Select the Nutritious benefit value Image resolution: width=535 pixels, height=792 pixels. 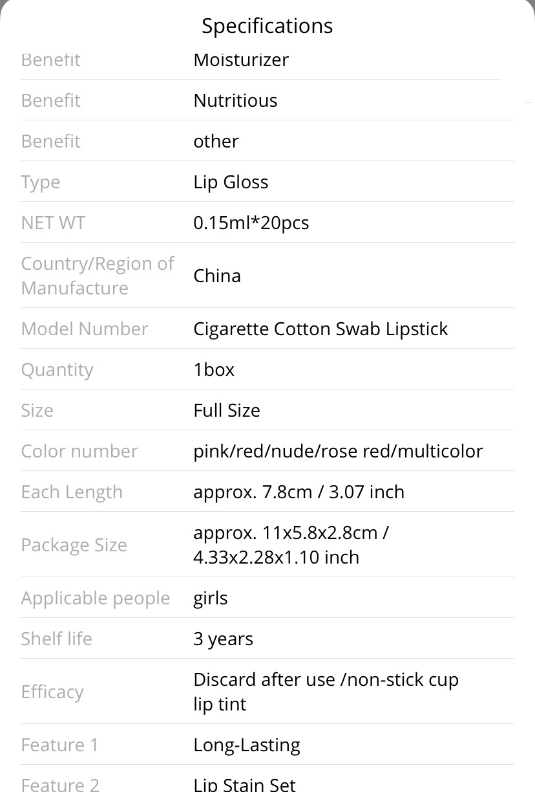tap(235, 100)
